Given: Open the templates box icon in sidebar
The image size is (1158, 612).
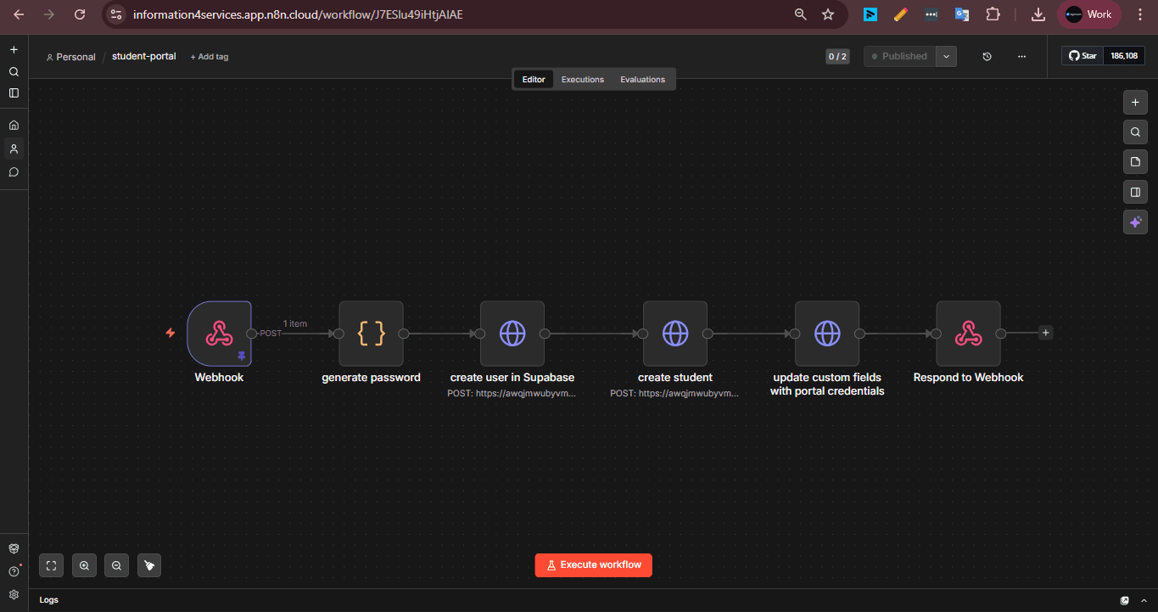Looking at the screenshot, I should tap(14, 548).
